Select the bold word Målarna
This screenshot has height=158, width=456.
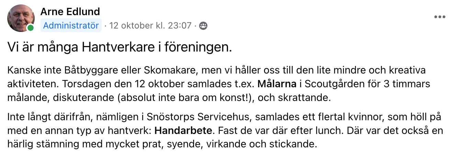pyautogui.click(x=276, y=83)
